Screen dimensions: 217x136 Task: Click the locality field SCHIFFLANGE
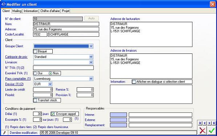[73, 35]
